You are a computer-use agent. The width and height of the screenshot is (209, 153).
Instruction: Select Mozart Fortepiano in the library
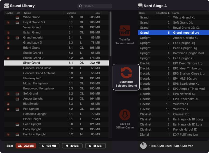pyautogui.click(x=56, y=83)
